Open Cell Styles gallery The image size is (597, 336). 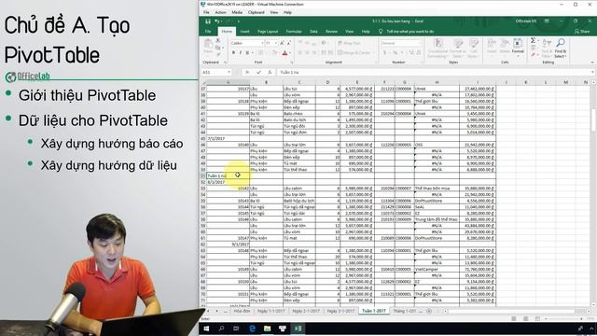[x=474, y=48]
